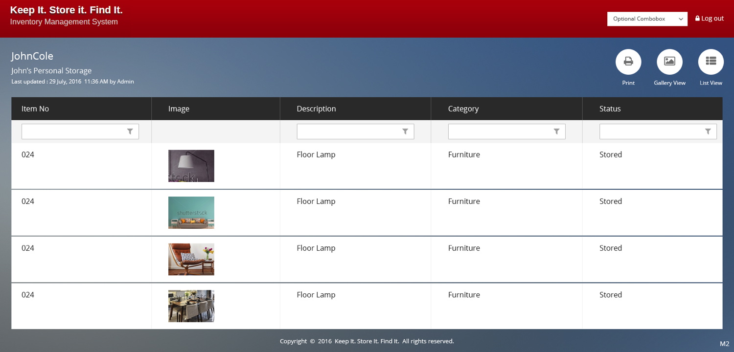Focus the Item No filter text field
Screen dimensions: 734x352
(73, 132)
